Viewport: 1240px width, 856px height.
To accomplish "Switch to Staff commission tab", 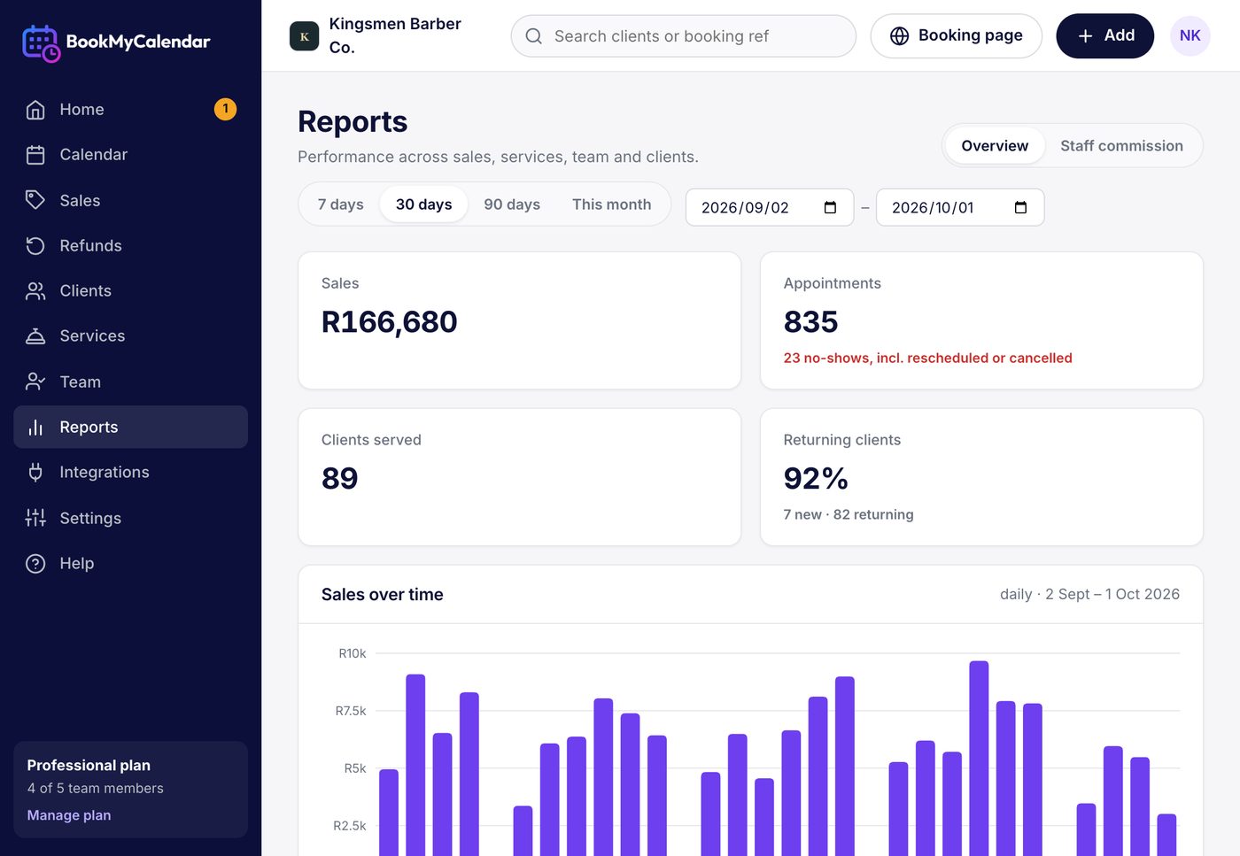I will 1121,146.
